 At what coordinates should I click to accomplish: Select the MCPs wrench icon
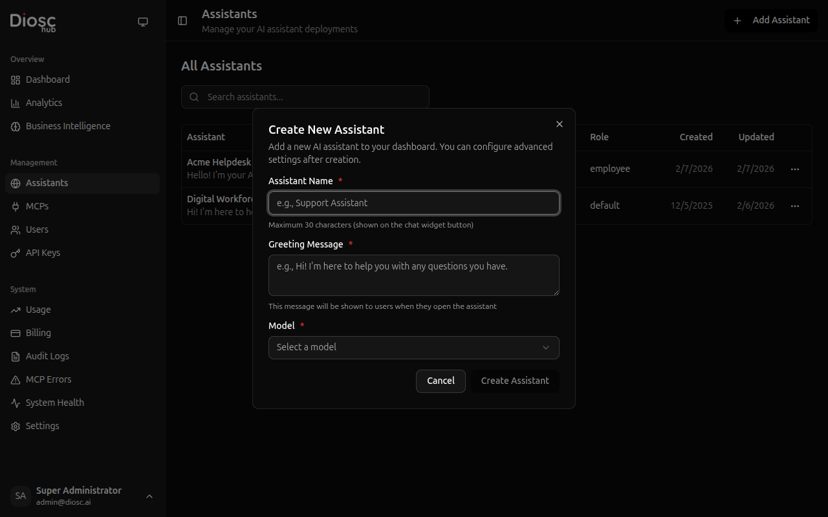point(16,206)
